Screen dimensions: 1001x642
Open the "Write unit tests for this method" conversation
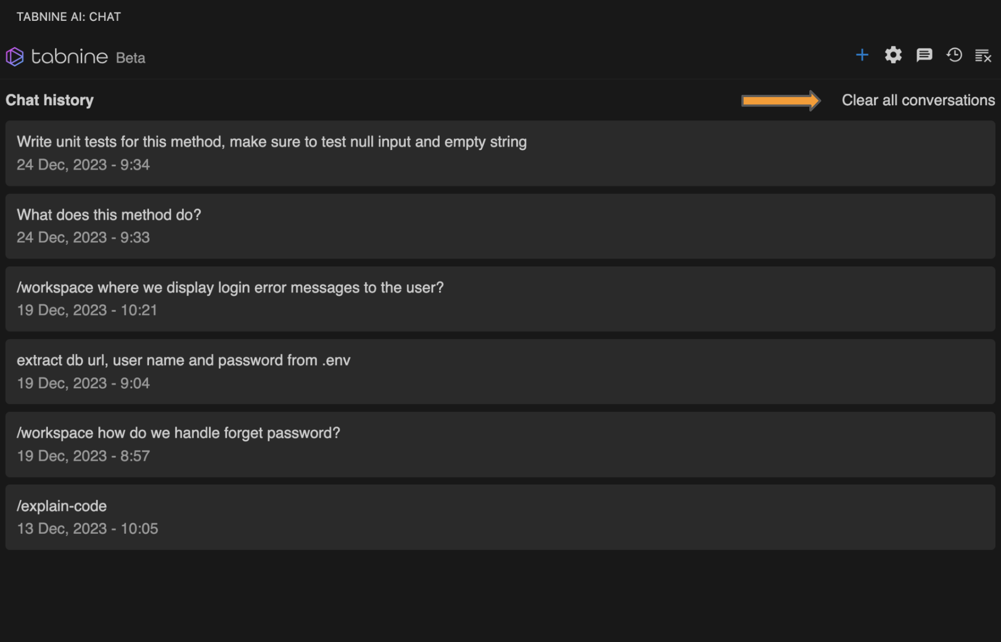coord(271,142)
